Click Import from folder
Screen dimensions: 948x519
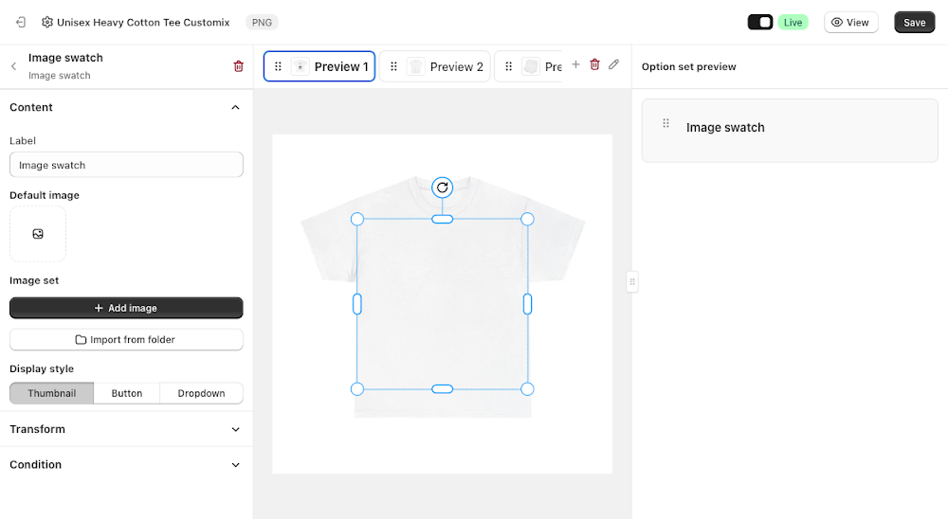coord(126,340)
